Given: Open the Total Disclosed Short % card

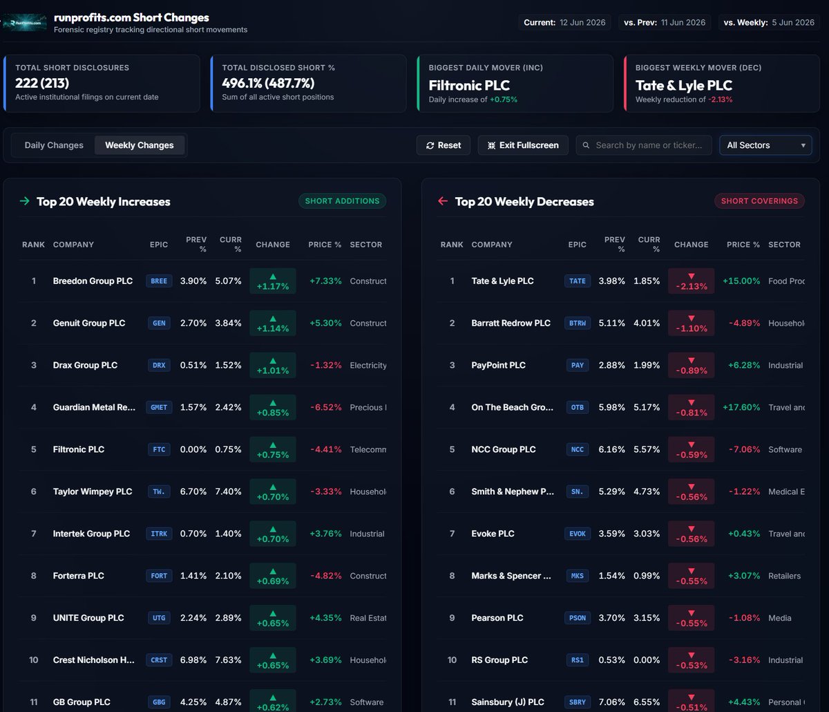Looking at the screenshot, I should 308,84.
